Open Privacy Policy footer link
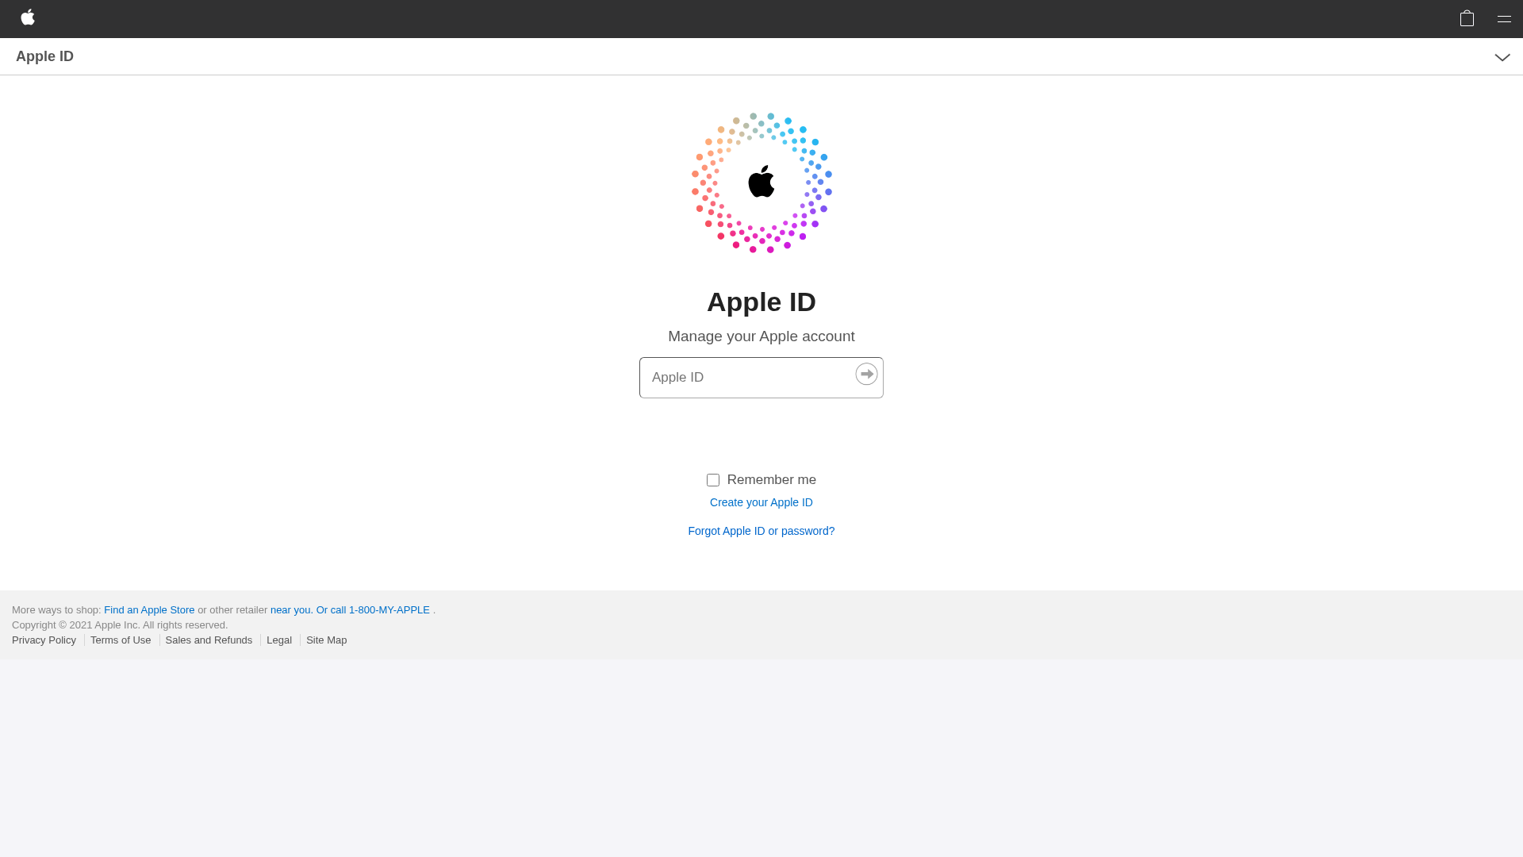This screenshot has width=1523, height=857. tap(44, 640)
